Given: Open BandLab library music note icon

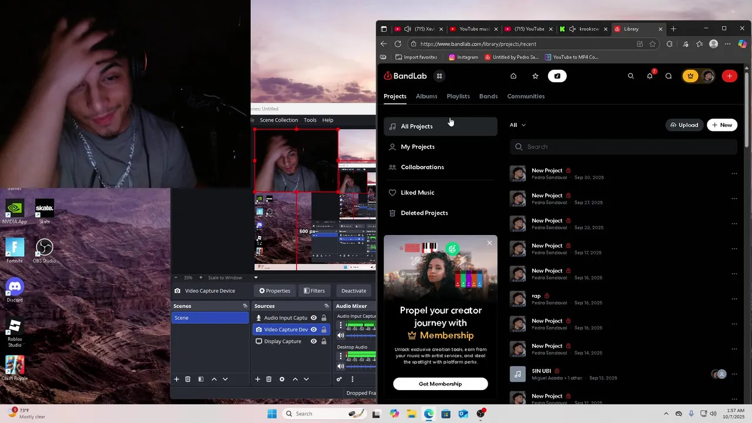Looking at the screenshot, I should [557, 76].
